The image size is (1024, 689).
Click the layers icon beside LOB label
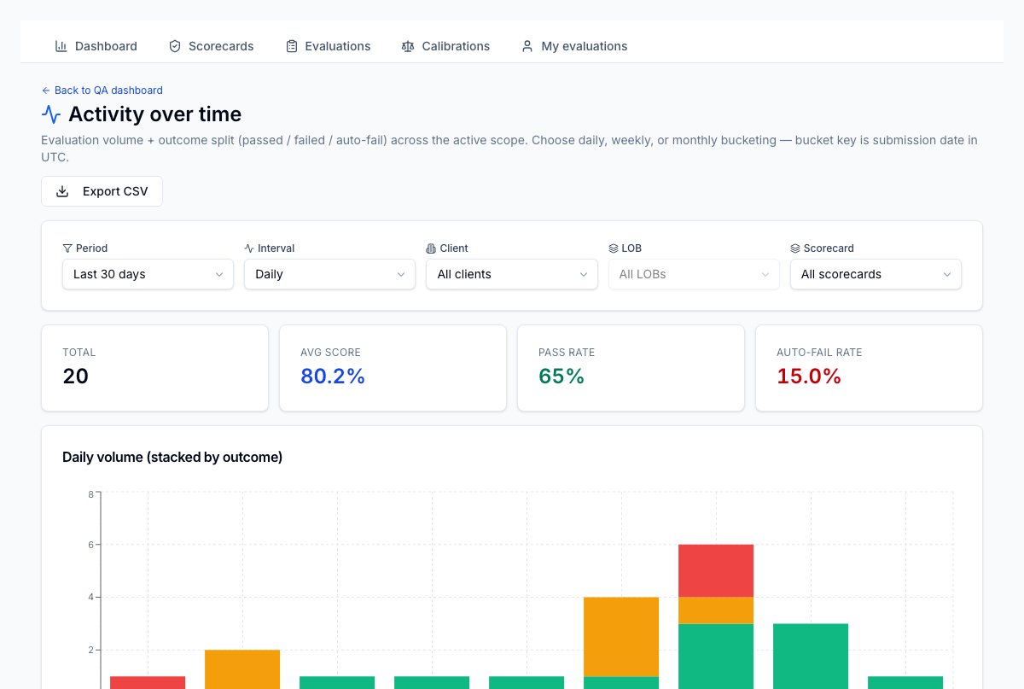point(614,248)
